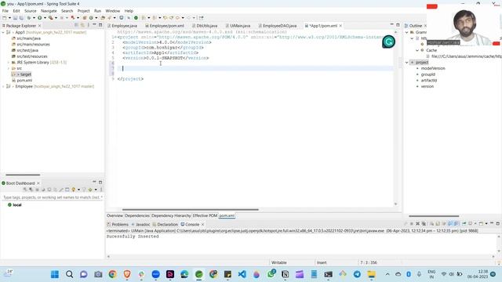Image resolution: width=502 pixels, height=282 pixels.
Task: Open the New file dropdown arrow
Action: pos(9,18)
